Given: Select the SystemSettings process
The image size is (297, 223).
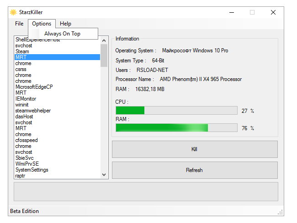Looking at the screenshot, I should coord(57,170).
